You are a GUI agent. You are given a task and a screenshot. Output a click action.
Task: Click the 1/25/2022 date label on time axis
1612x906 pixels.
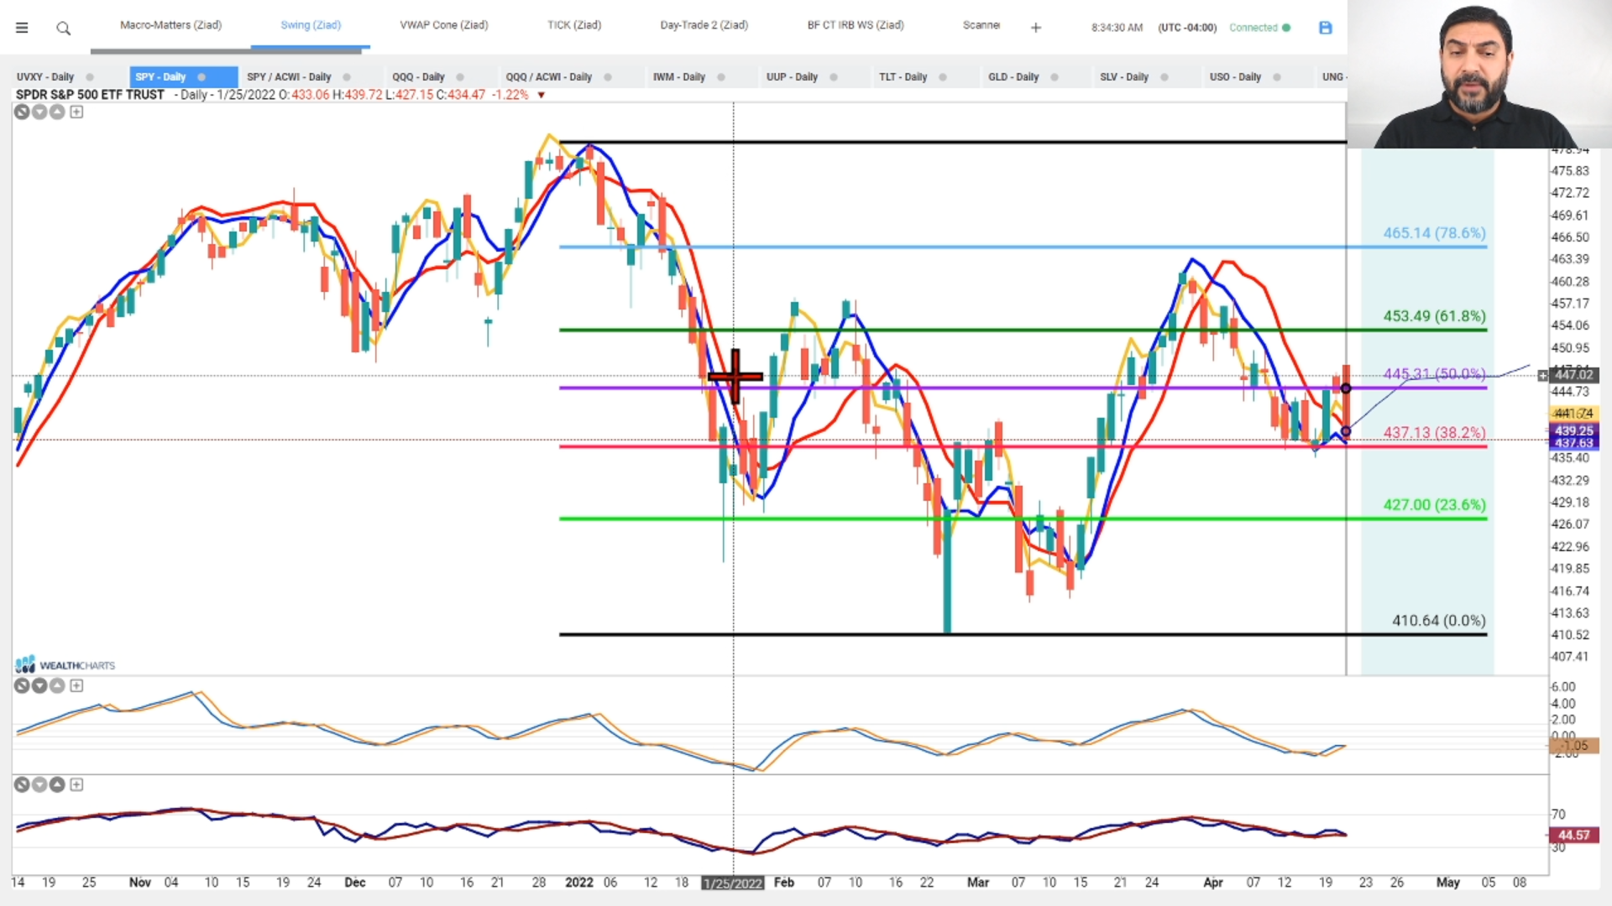(x=733, y=883)
